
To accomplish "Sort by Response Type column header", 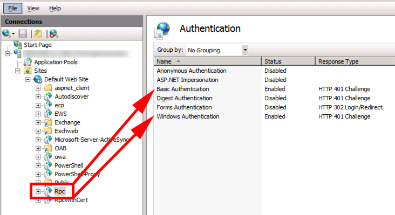I will point(355,61).
